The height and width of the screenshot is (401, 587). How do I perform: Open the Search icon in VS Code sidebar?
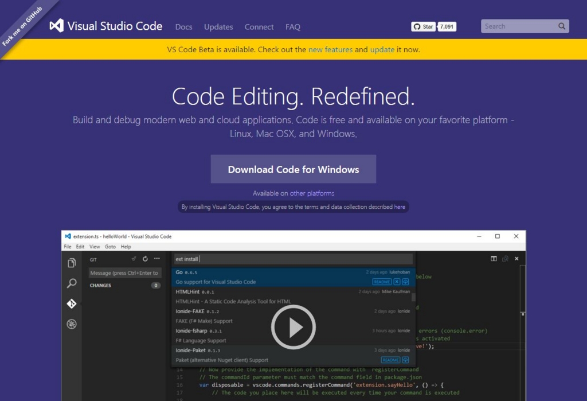click(x=72, y=283)
